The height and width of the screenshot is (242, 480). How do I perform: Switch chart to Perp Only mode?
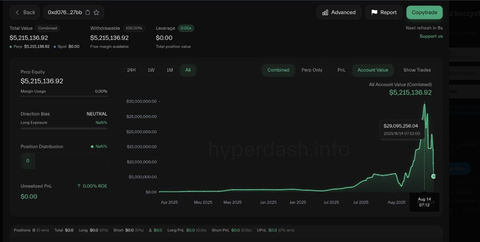[x=312, y=70]
